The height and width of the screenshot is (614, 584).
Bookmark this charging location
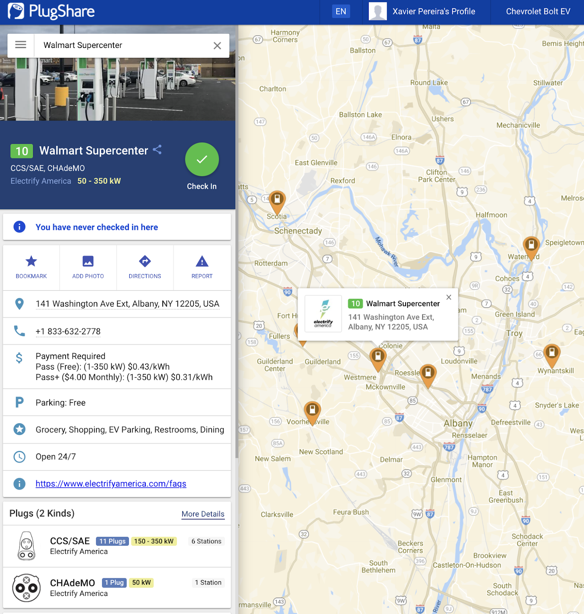click(31, 267)
